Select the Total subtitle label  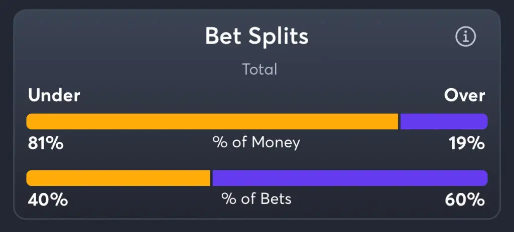[x=260, y=69]
